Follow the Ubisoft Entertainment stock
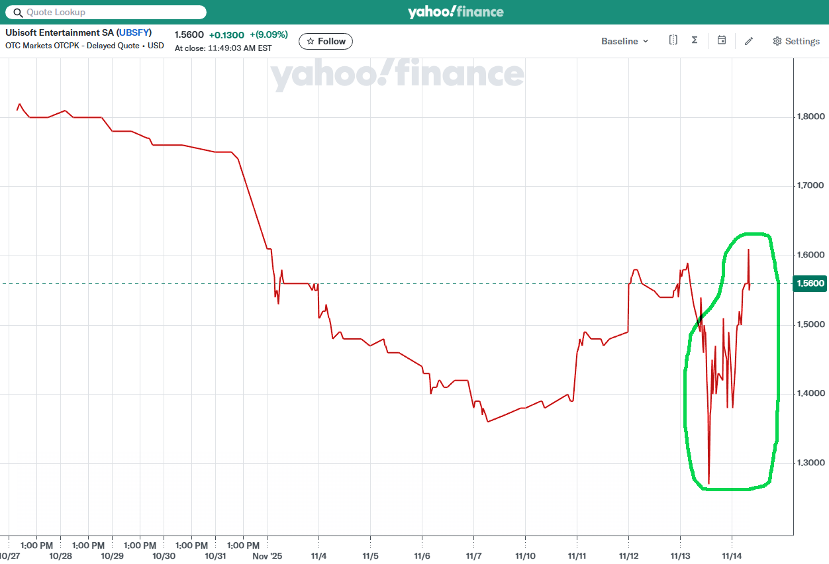The height and width of the screenshot is (564, 829). (x=326, y=41)
